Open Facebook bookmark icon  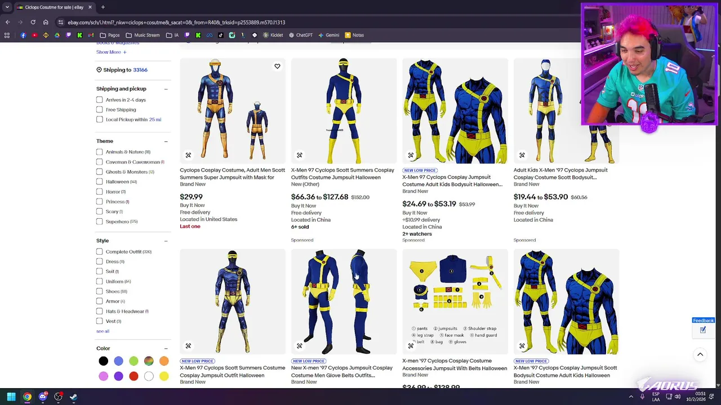point(23,35)
